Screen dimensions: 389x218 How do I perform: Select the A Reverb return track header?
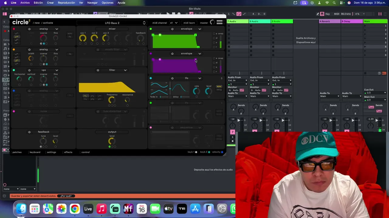point(330,21)
